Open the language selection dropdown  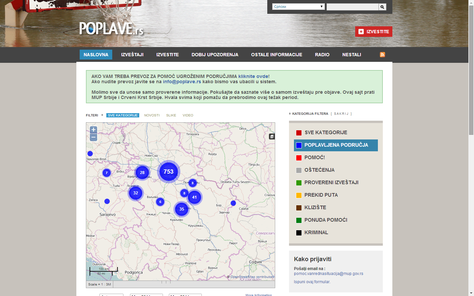pyautogui.click(x=299, y=7)
